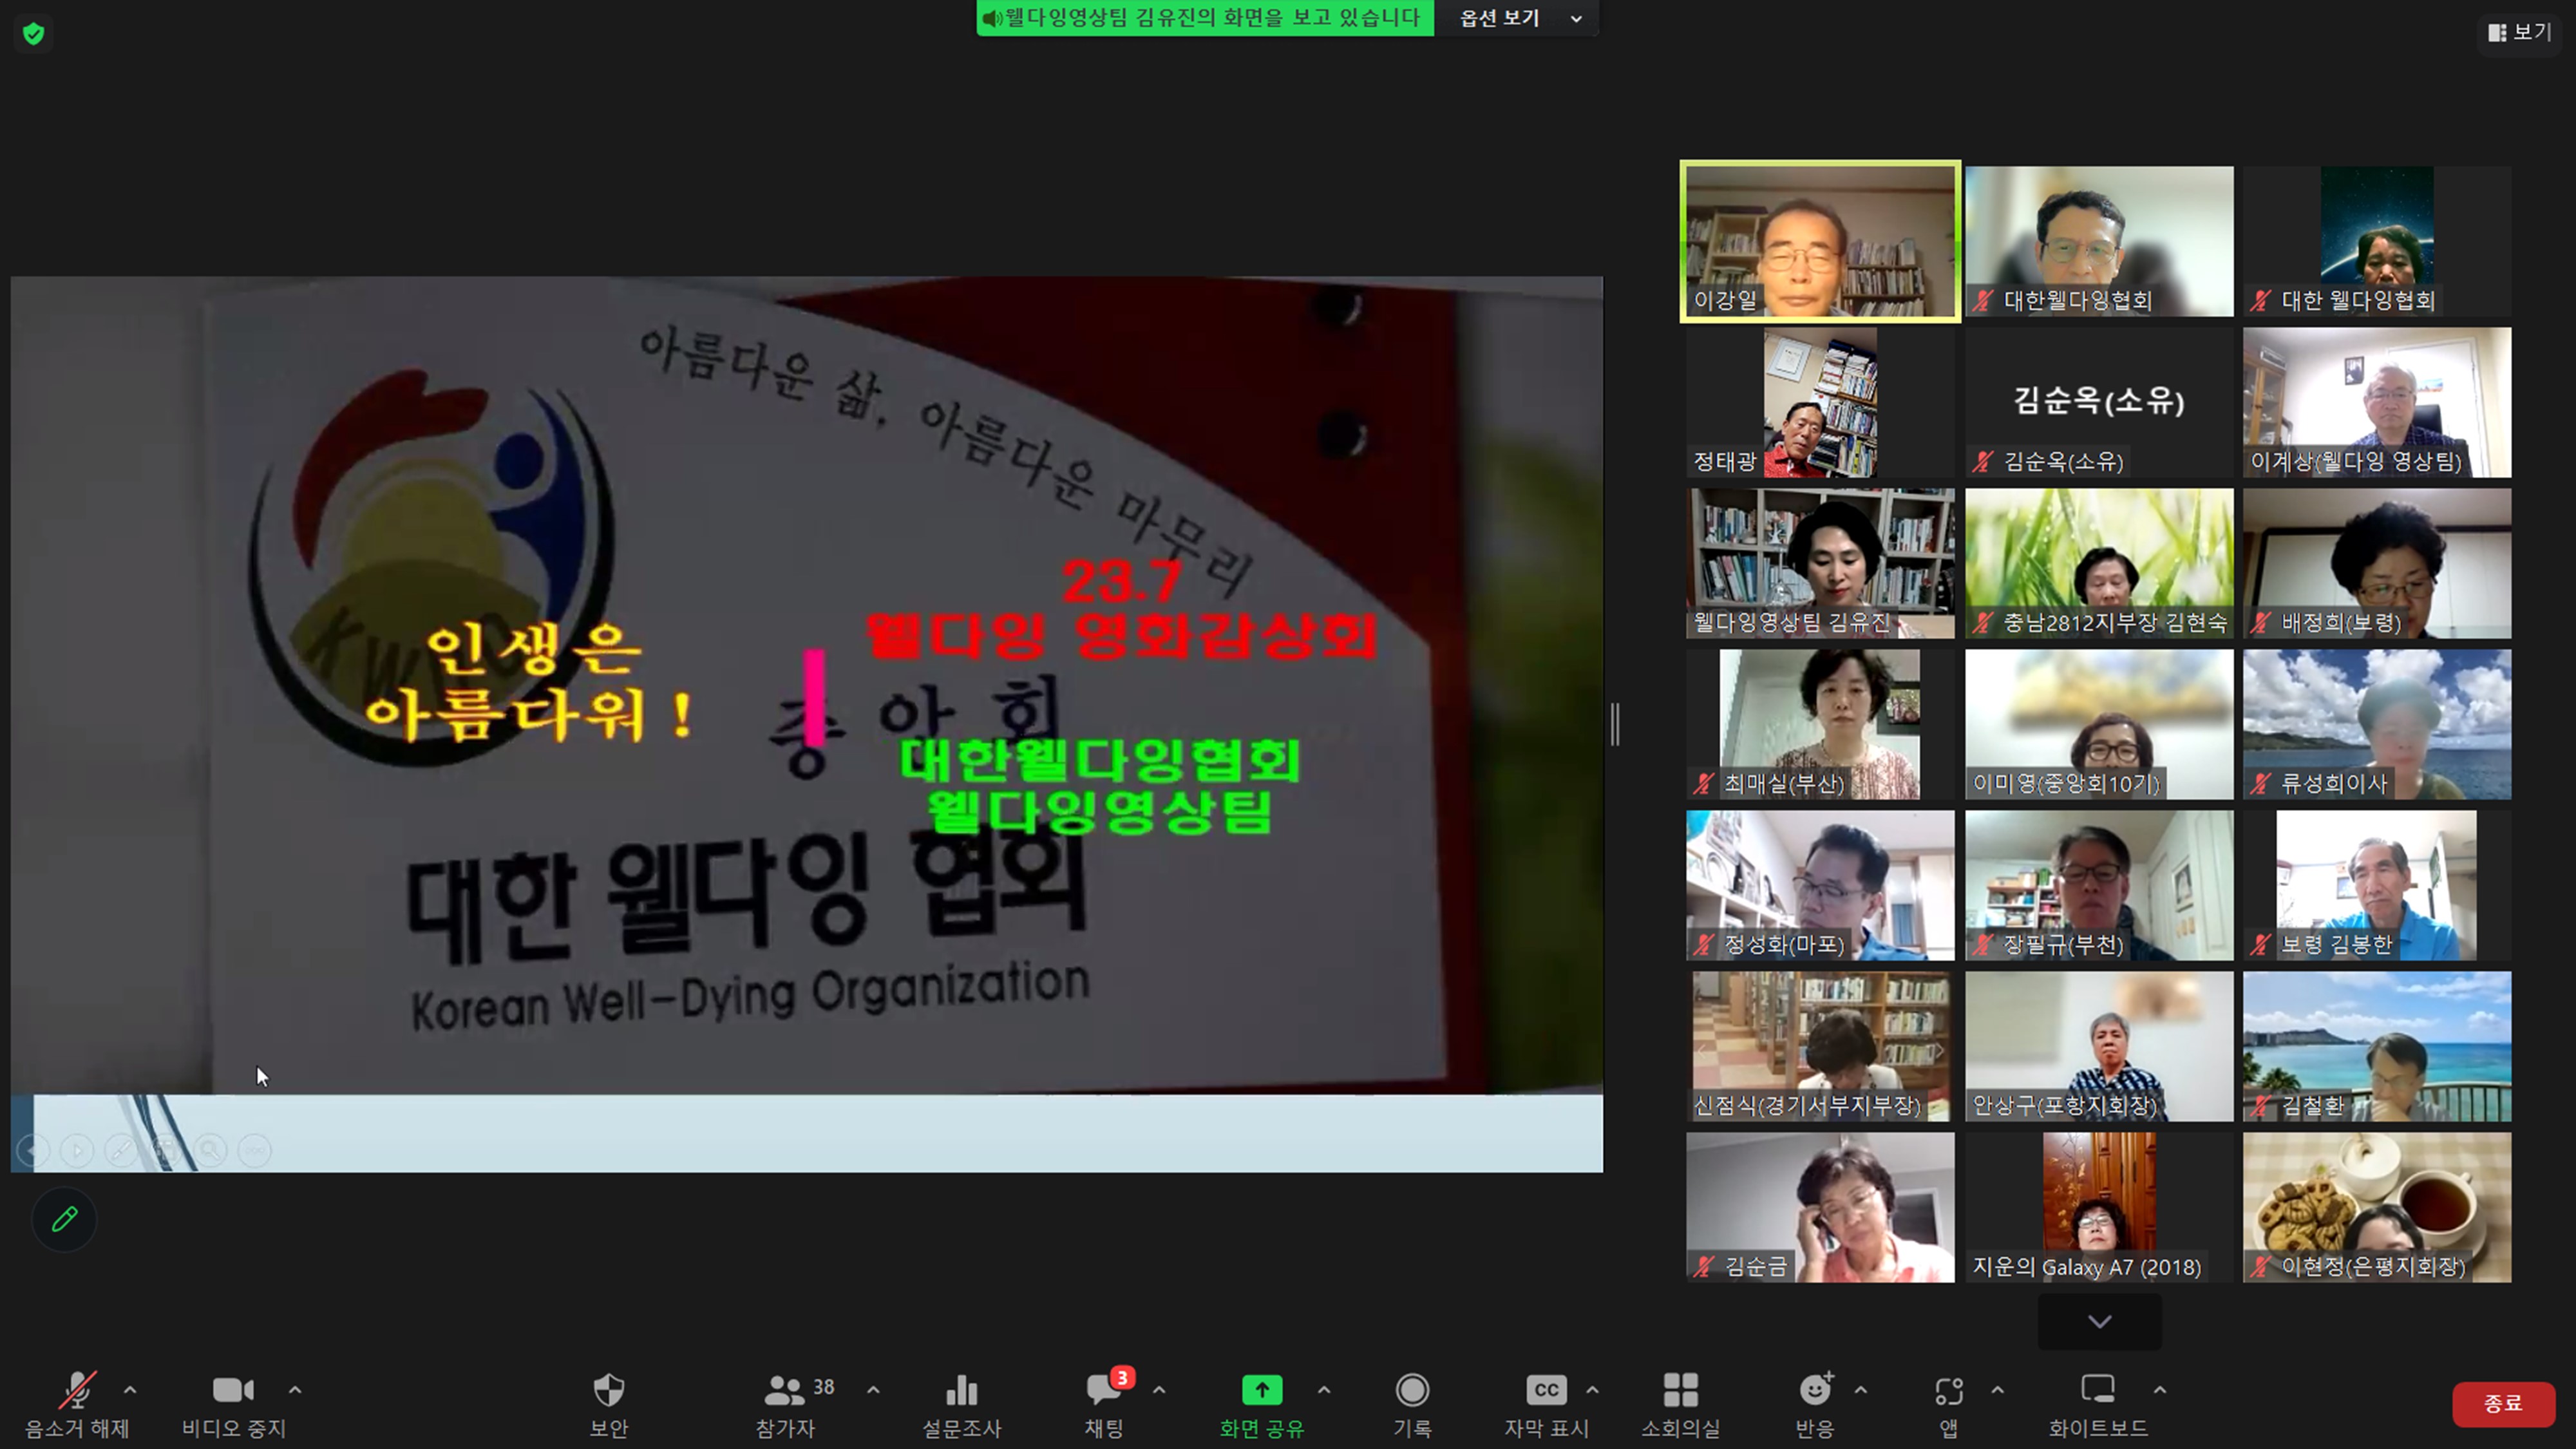Select 김순금 video thumbnail
The width and height of the screenshot is (2576, 1449).
(1820, 1207)
